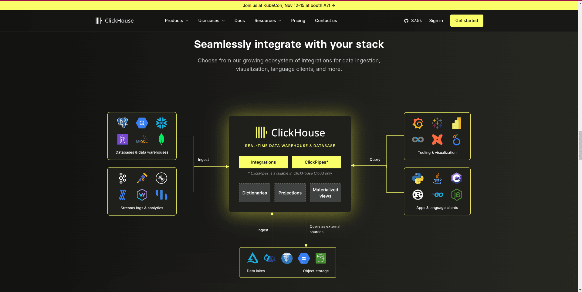Click the round starburst streaming icon
Image resolution: width=582 pixels, height=292 pixels.
pyautogui.click(x=161, y=178)
